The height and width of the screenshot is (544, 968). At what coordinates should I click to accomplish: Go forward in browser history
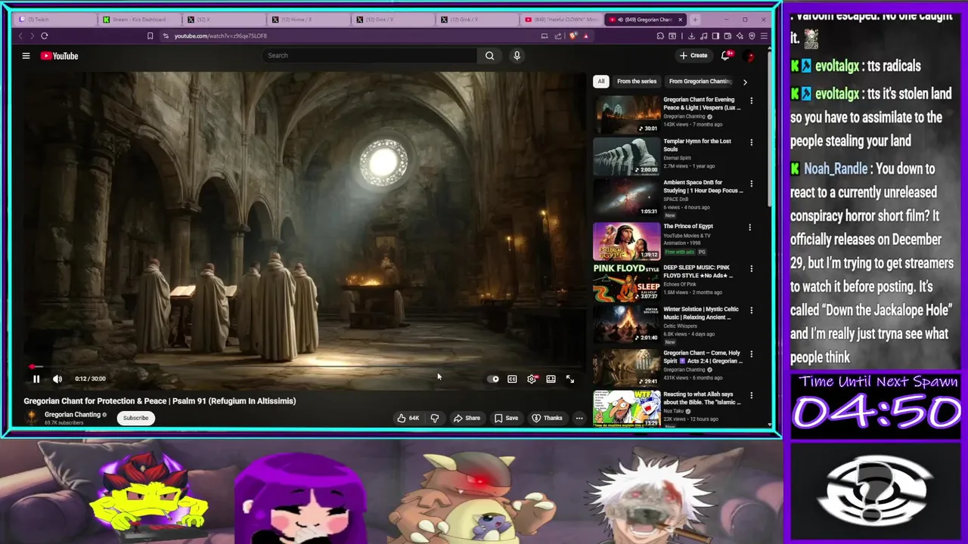coord(32,36)
